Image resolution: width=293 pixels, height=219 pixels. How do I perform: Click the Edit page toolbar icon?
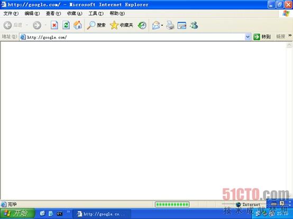click(182, 25)
